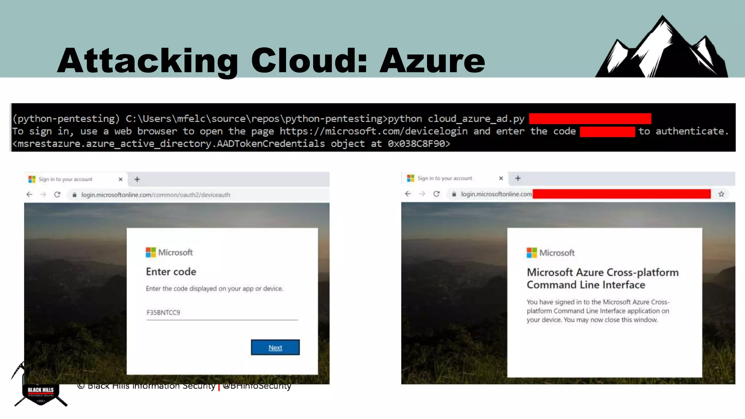Click 'Enter the code displayed on your app' text
Screen dimensions: 745x419
(x=214, y=288)
